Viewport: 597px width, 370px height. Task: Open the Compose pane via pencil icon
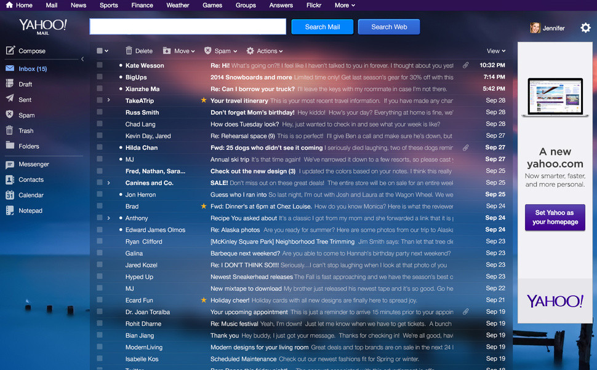click(12, 50)
